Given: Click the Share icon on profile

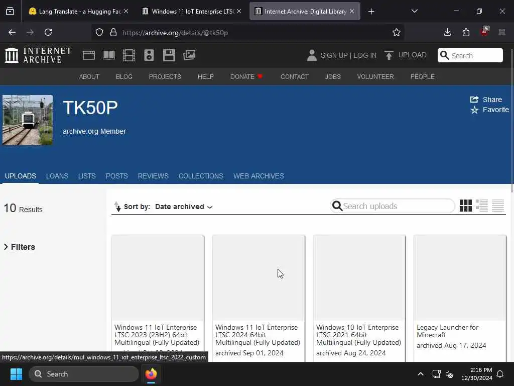Looking at the screenshot, I should tap(474, 100).
